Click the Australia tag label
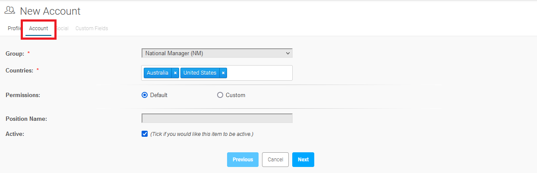 [158, 73]
